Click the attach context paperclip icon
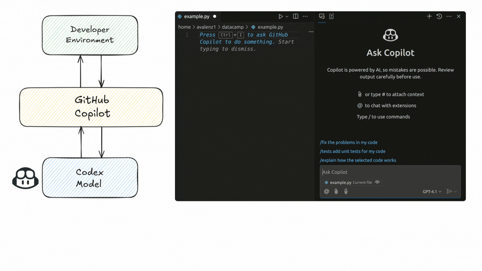This screenshot has width=482, height=271. pyautogui.click(x=336, y=191)
